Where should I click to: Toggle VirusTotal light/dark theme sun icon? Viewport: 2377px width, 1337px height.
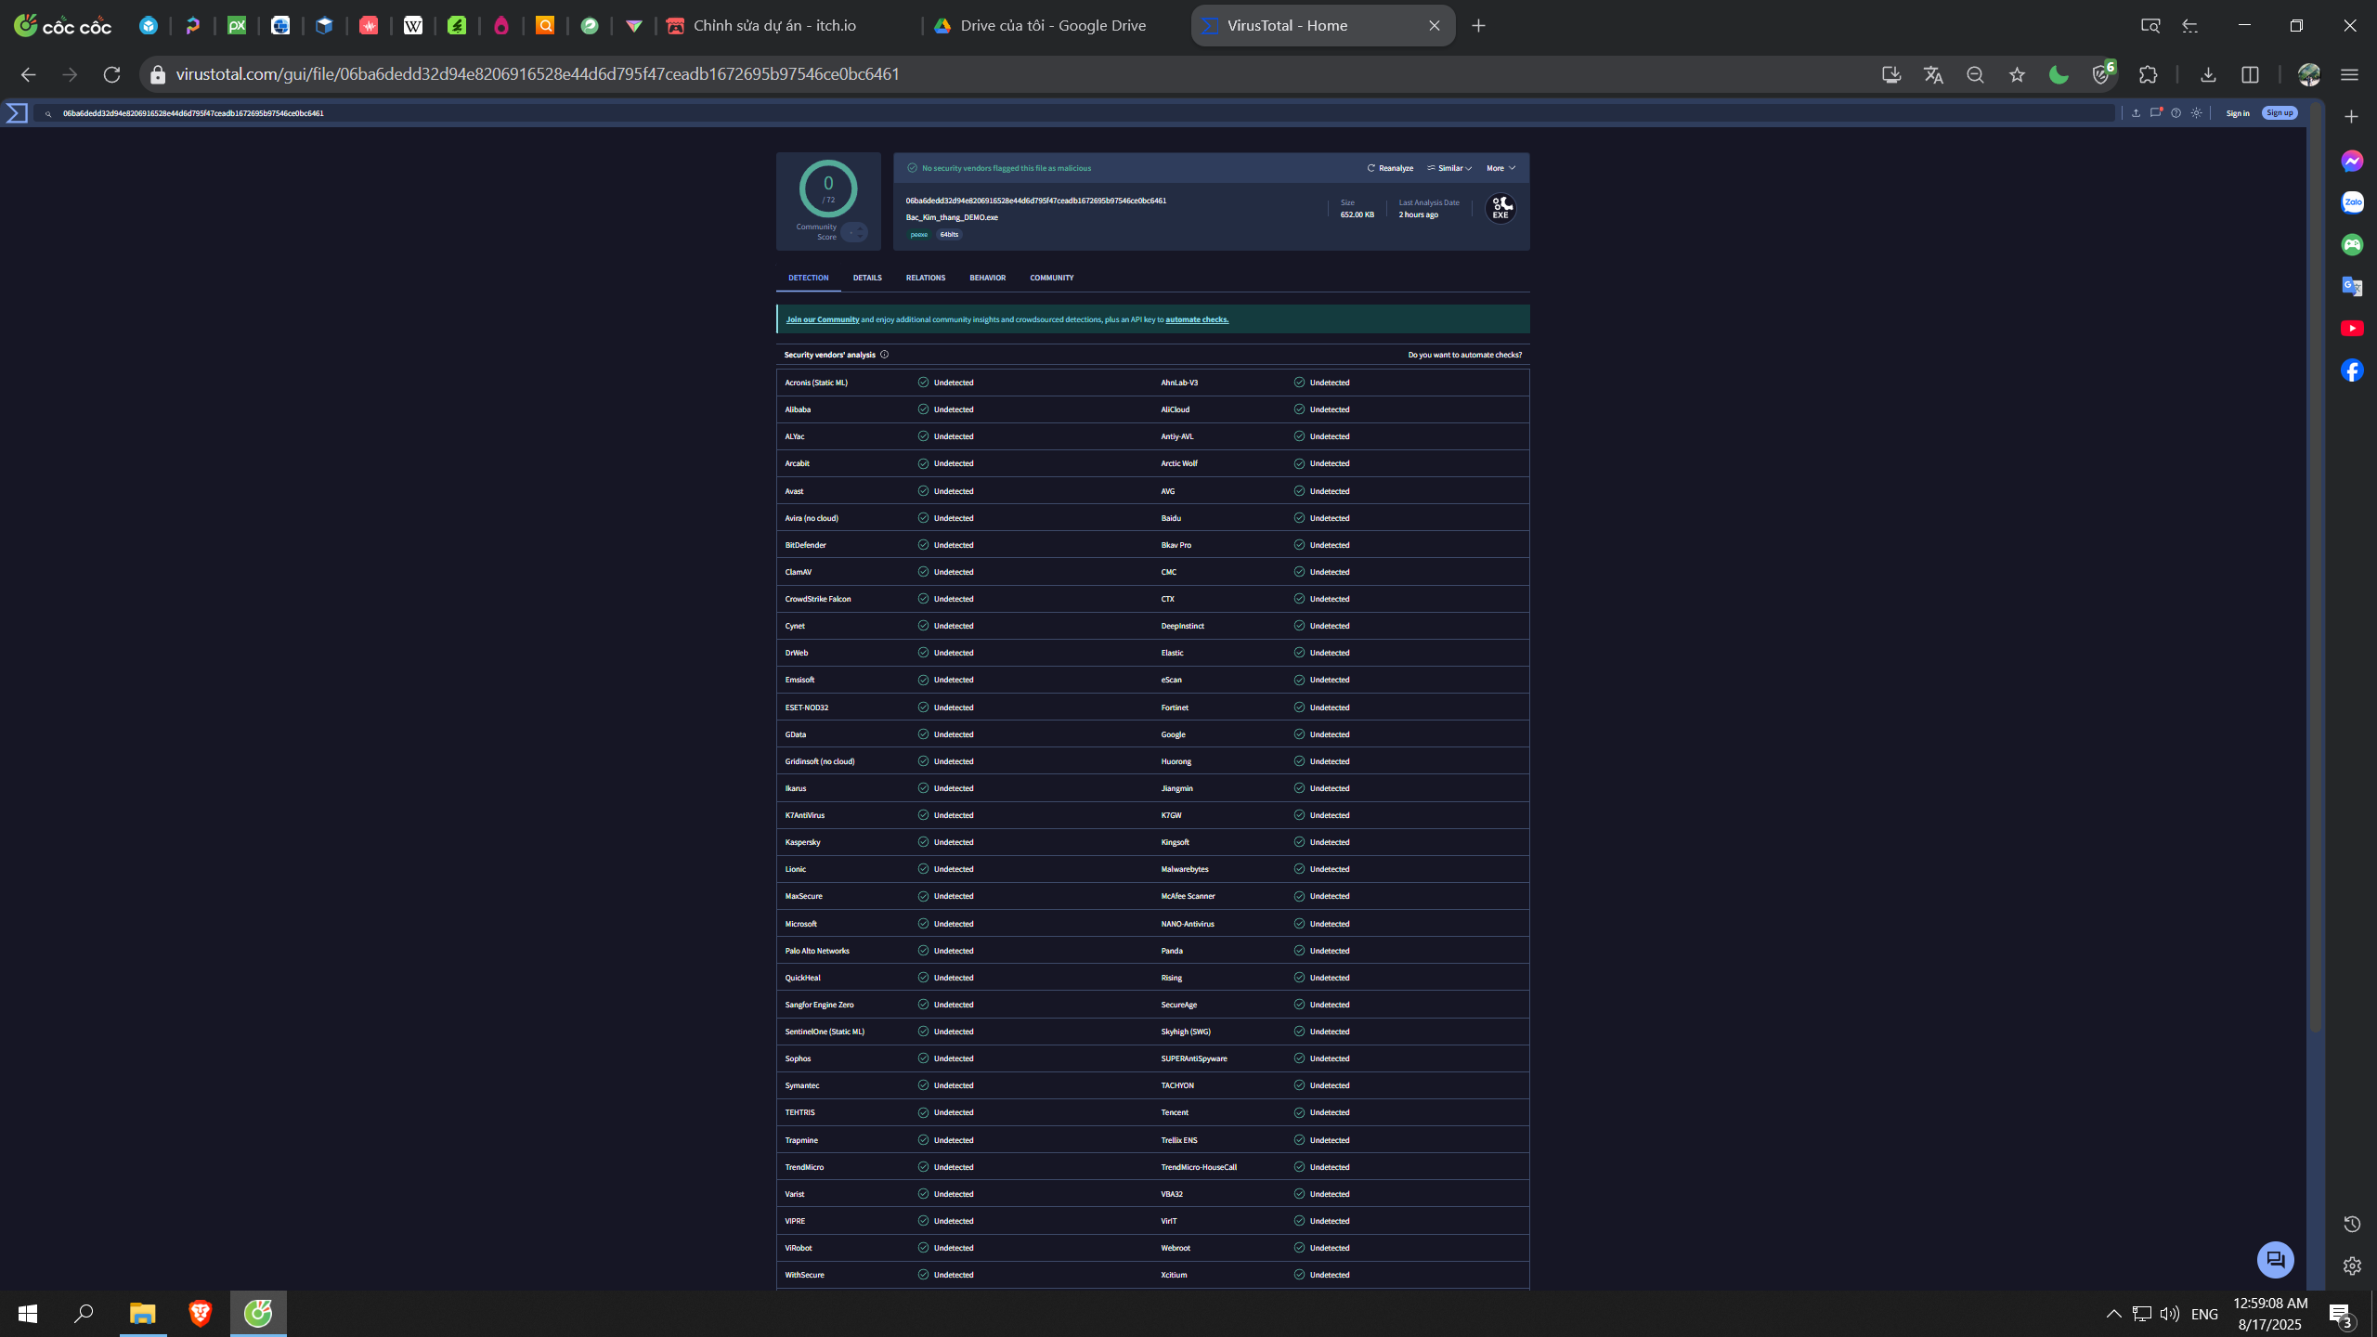click(x=2197, y=113)
